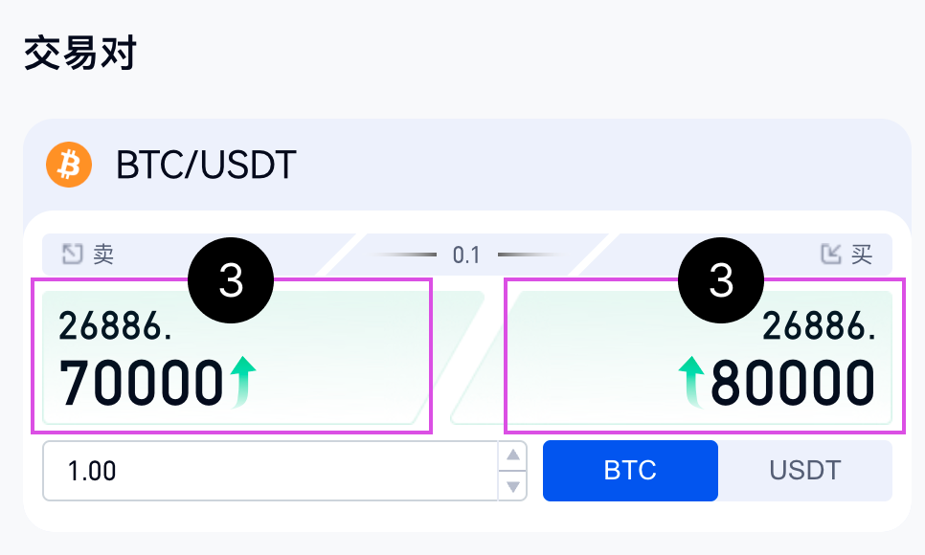Click the green up arrow beside 70000
This screenshot has height=555, width=925.
(x=244, y=381)
